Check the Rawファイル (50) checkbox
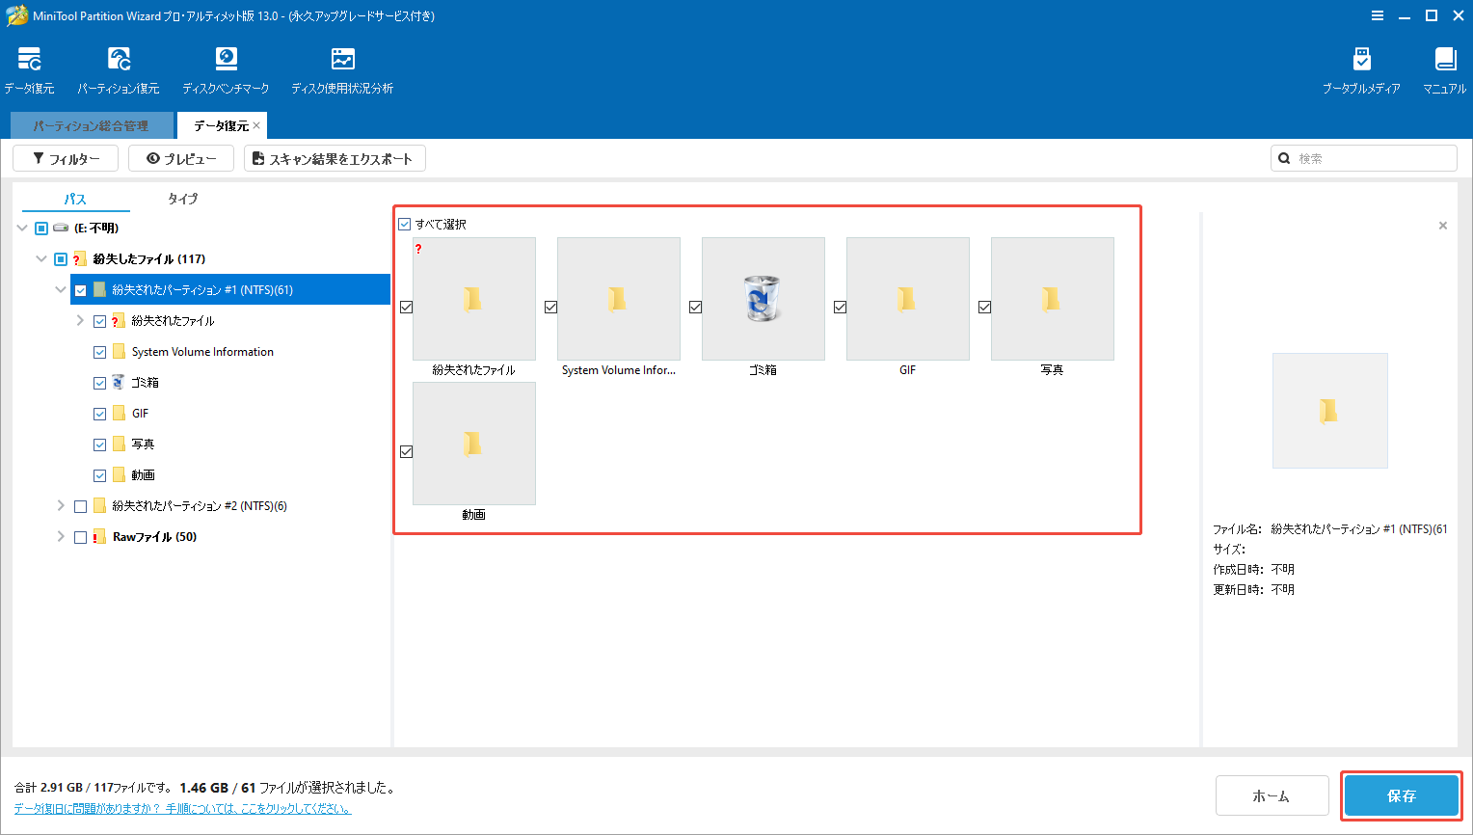 click(x=80, y=536)
